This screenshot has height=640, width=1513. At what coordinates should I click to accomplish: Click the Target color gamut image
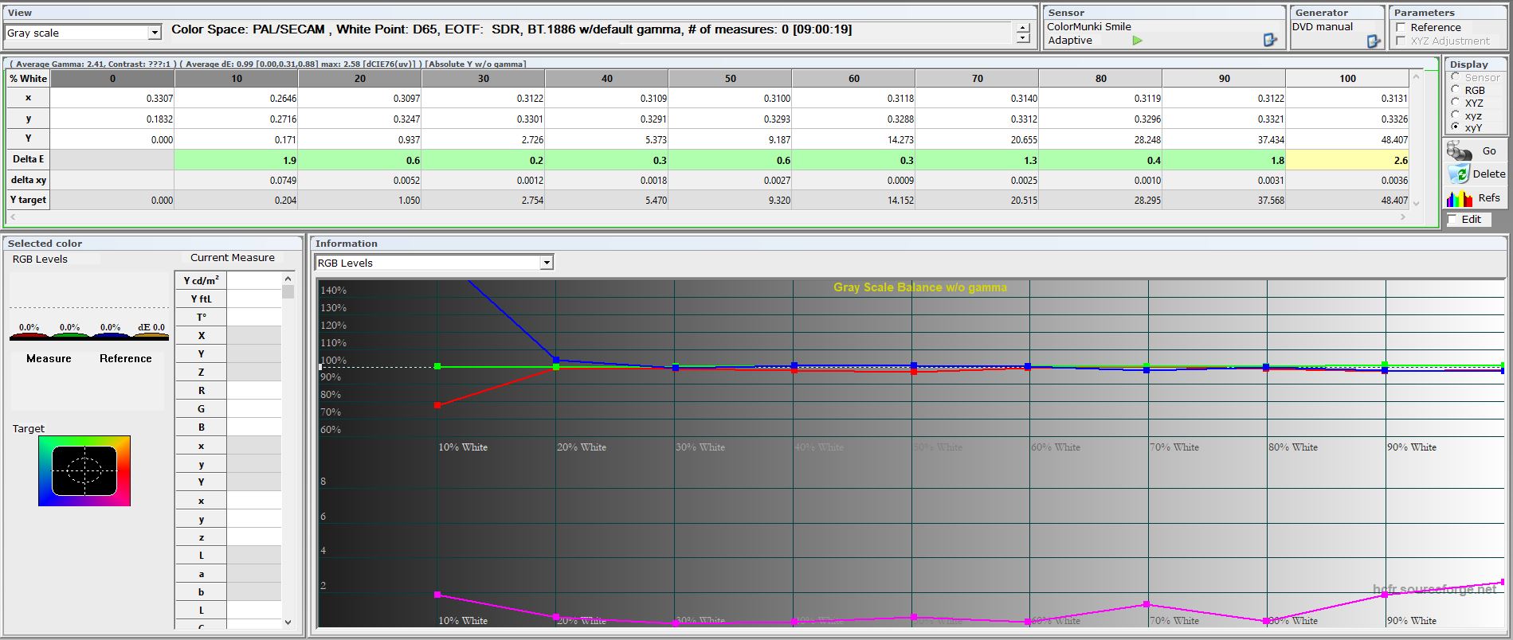(84, 470)
